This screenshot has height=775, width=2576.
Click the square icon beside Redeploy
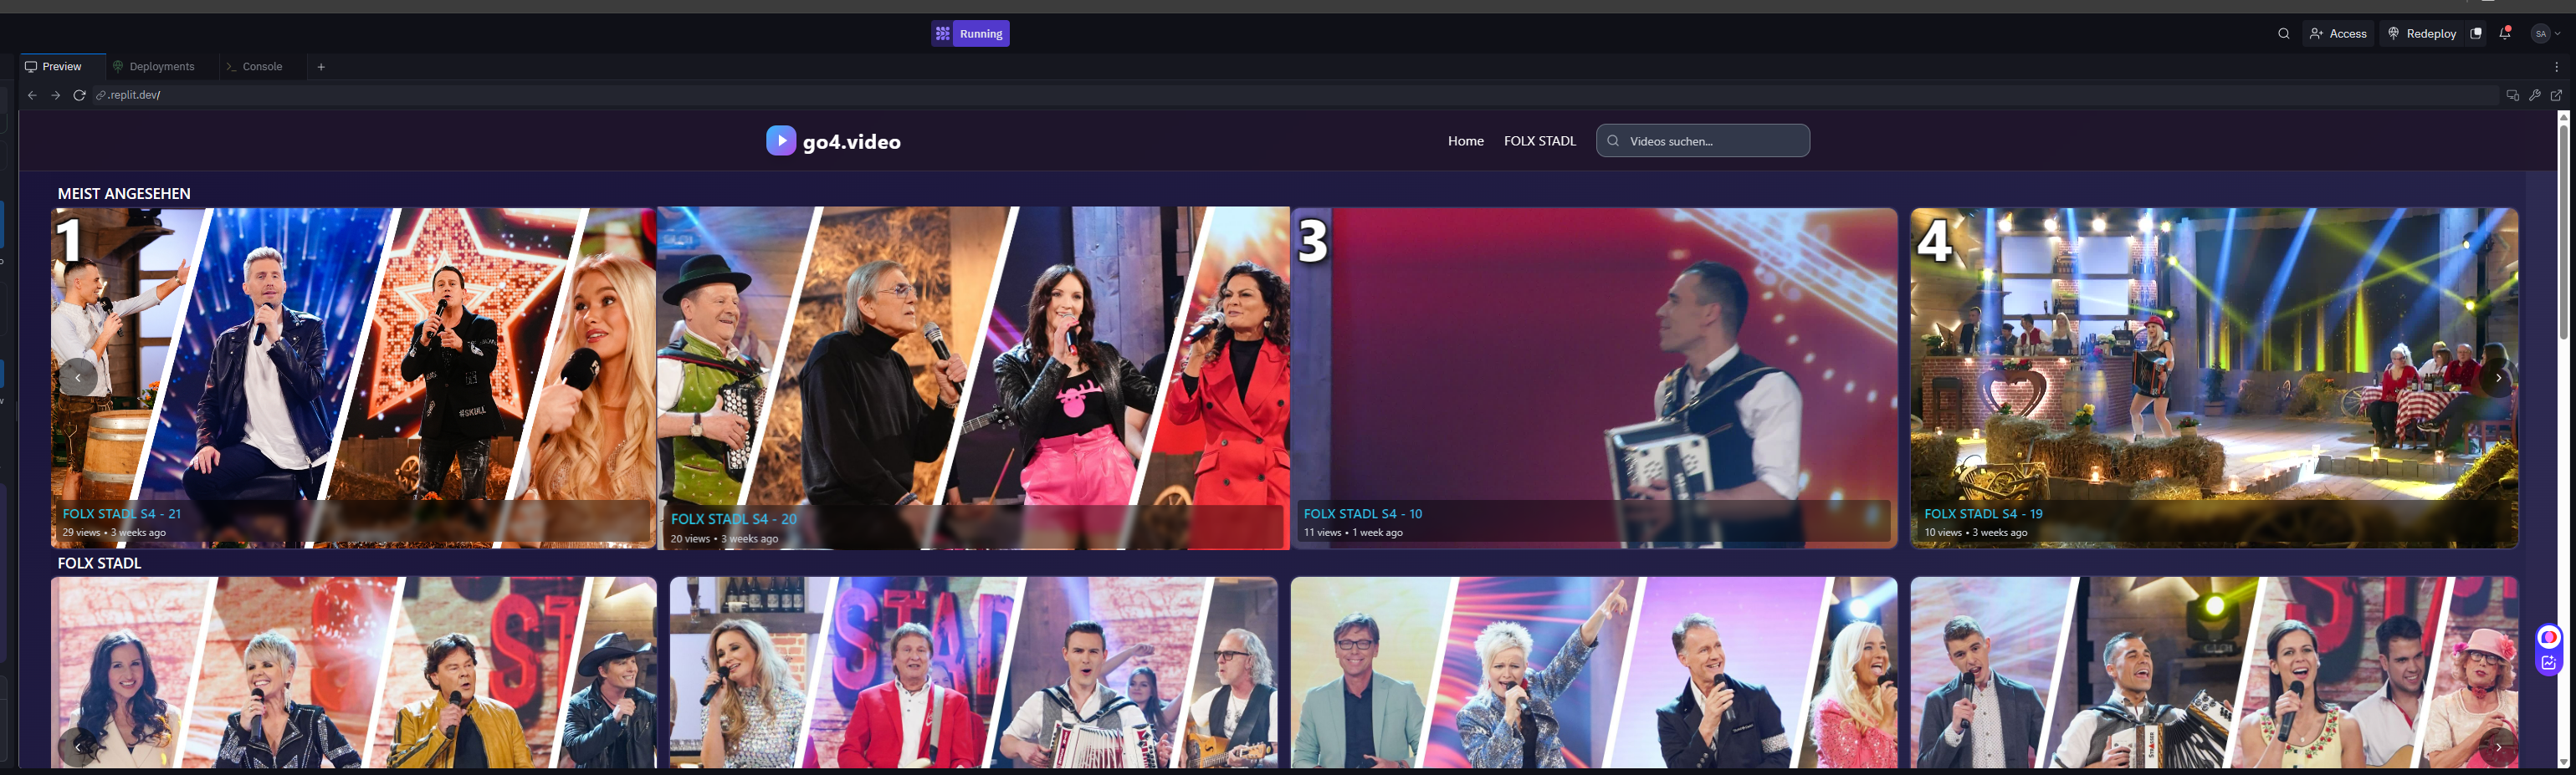(2476, 34)
